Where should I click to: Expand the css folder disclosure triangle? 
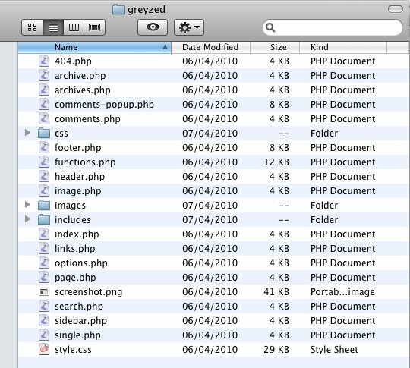(27, 133)
